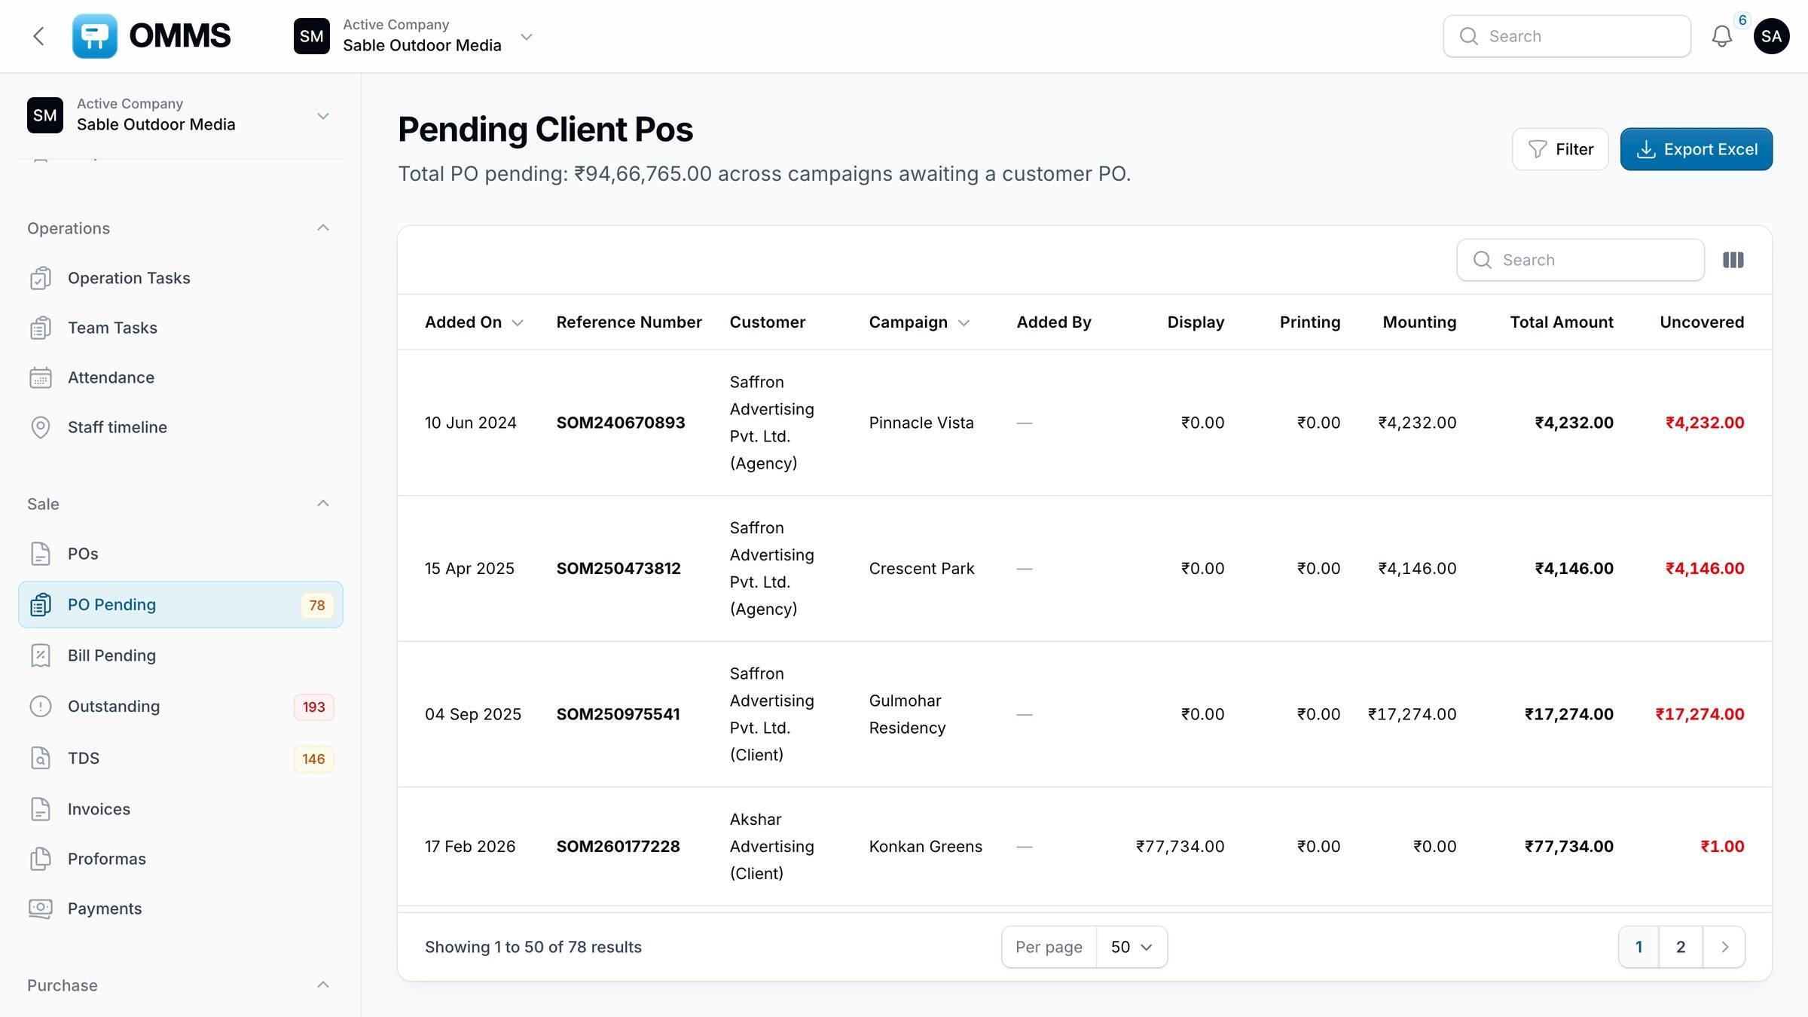This screenshot has height=1017, width=1808.
Task: Open Bill Pending menu item
Action: click(181, 655)
